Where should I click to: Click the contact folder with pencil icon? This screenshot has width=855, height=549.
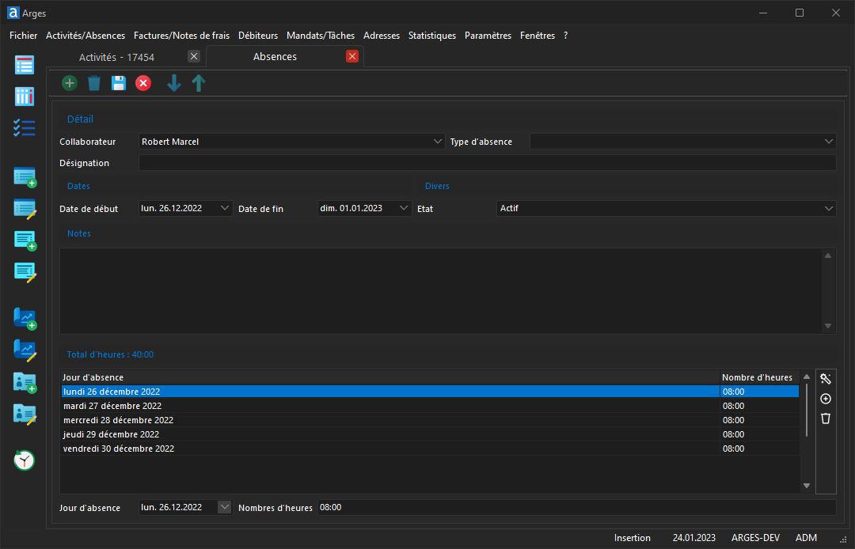pos(25,414)
